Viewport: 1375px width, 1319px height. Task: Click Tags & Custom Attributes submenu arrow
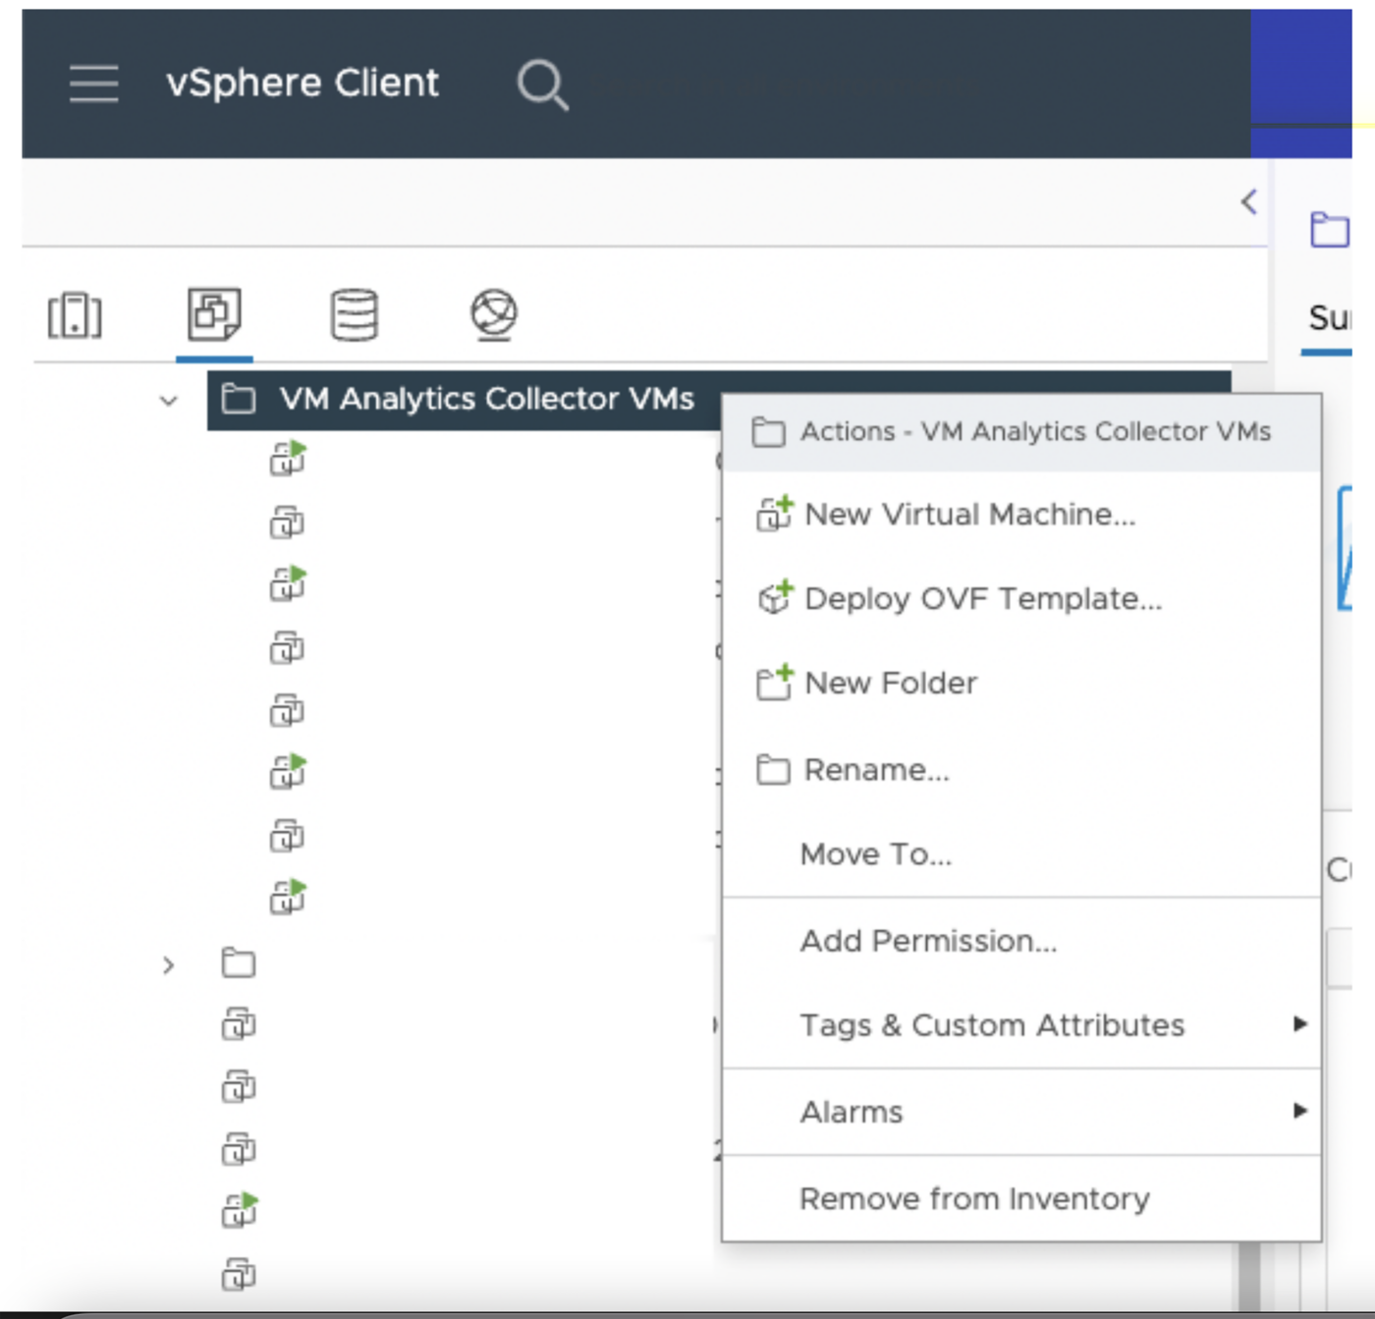[1300, 1024]
